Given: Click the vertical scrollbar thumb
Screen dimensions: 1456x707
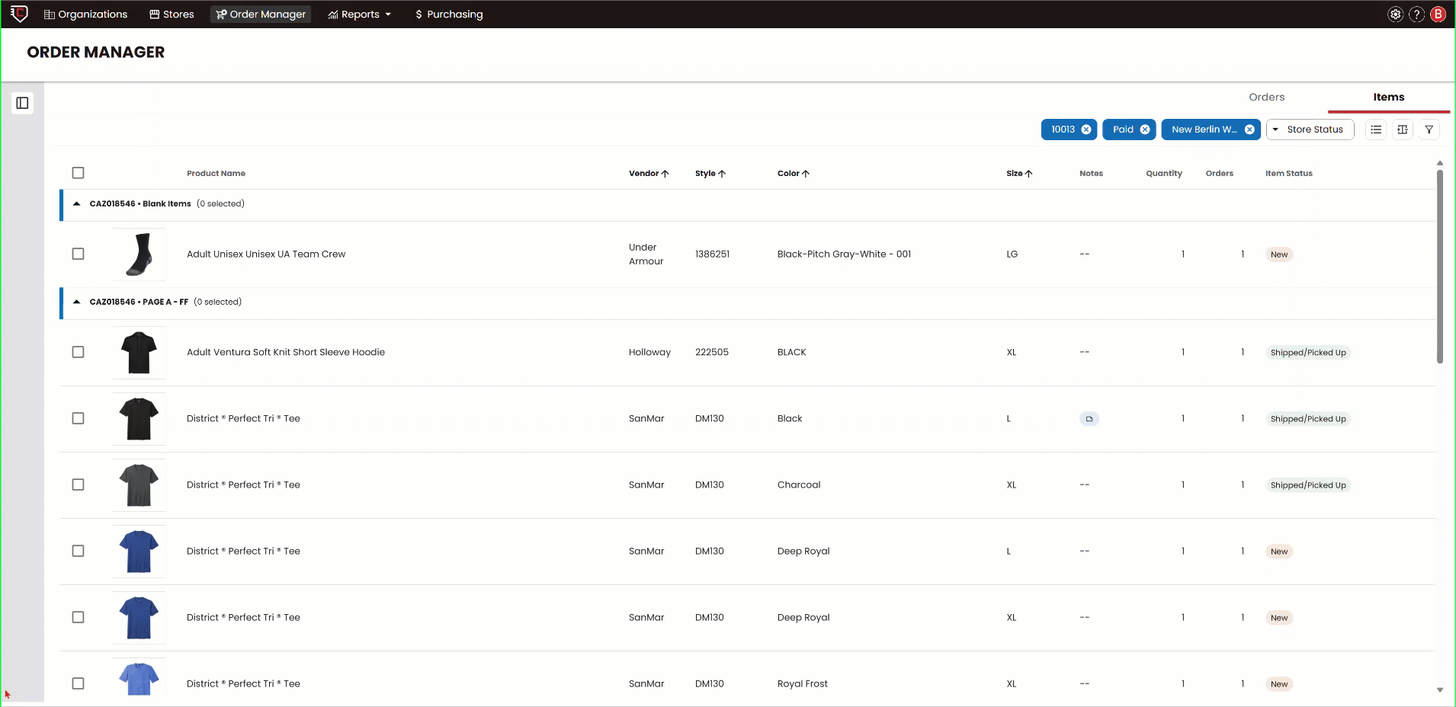Looking at the screenshot, I should coord(1439,267).
